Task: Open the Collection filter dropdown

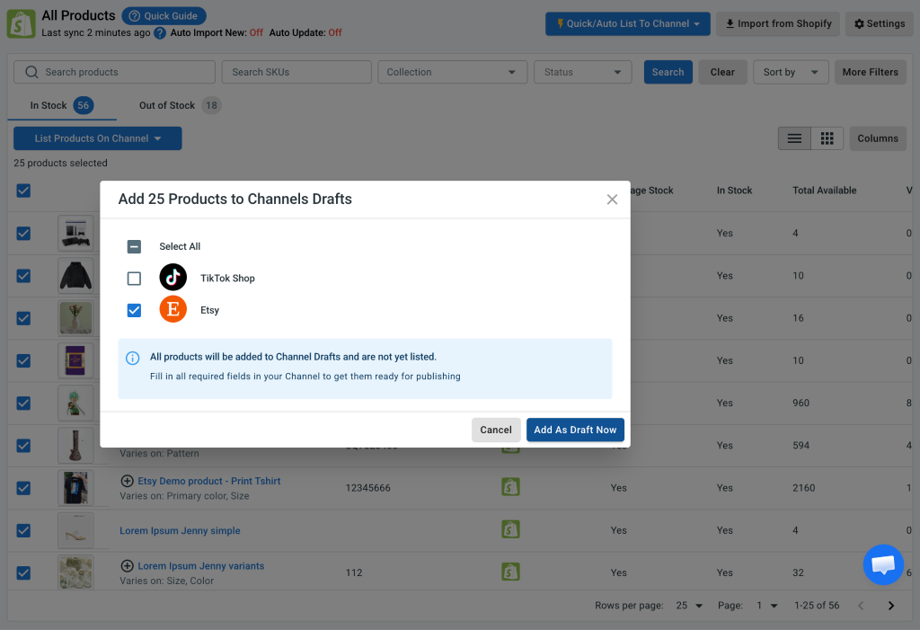Action: coord(453,72)
